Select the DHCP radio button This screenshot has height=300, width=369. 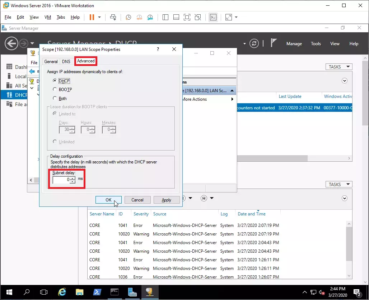point(55,81)
